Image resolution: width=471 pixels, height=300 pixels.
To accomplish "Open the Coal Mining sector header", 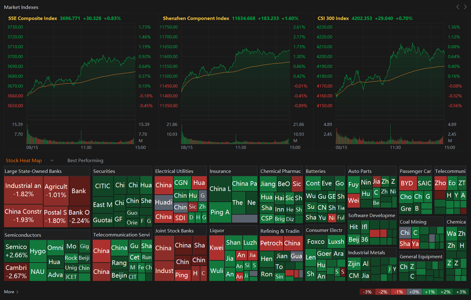I will (421, 222).
